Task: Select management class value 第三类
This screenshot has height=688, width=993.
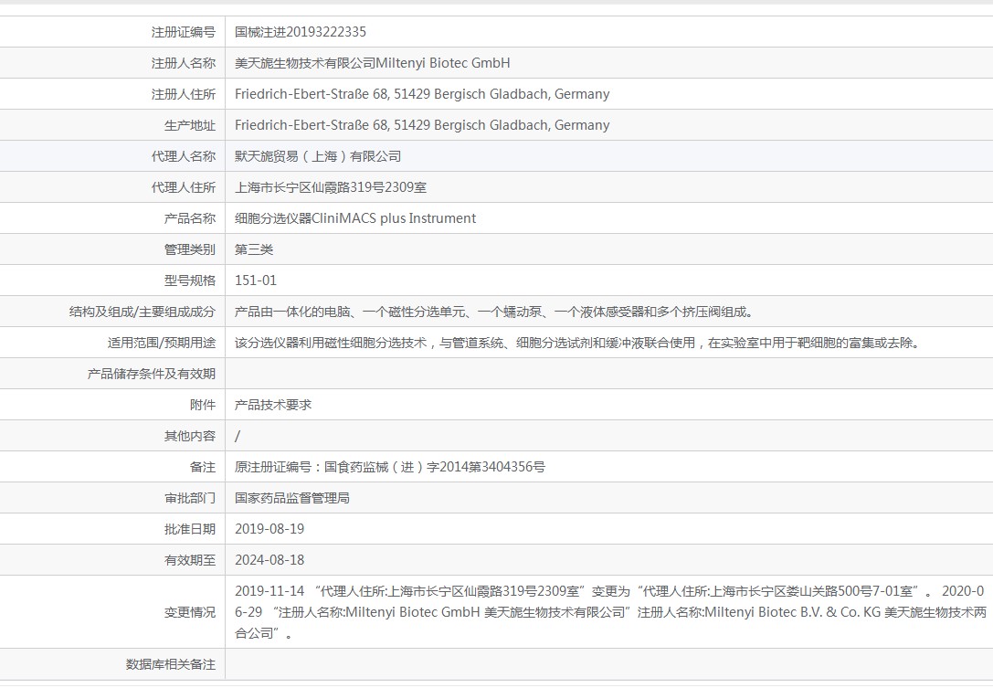Action: point(254,249)
